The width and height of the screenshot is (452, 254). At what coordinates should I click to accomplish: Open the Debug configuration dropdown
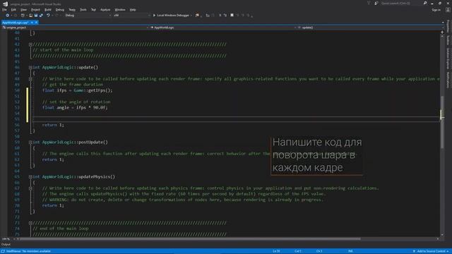(x=88, y=16)
